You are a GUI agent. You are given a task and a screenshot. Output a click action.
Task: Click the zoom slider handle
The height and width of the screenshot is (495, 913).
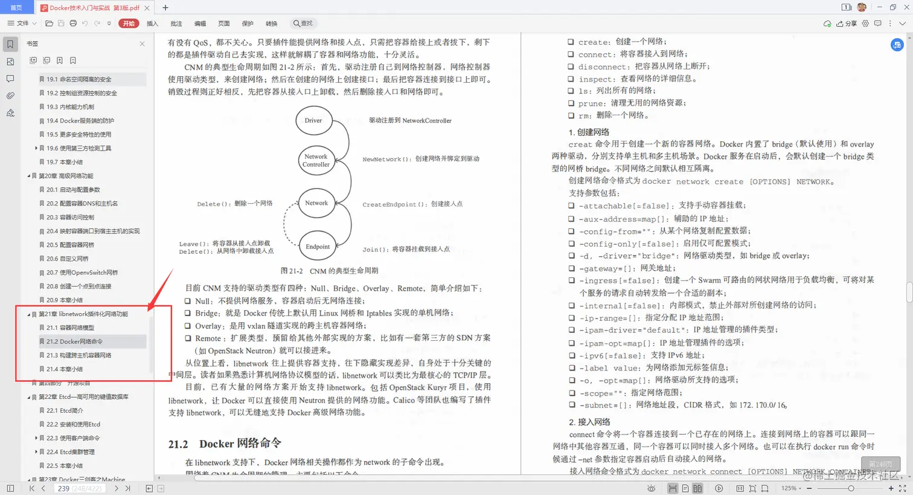click(x=852, y=488)
